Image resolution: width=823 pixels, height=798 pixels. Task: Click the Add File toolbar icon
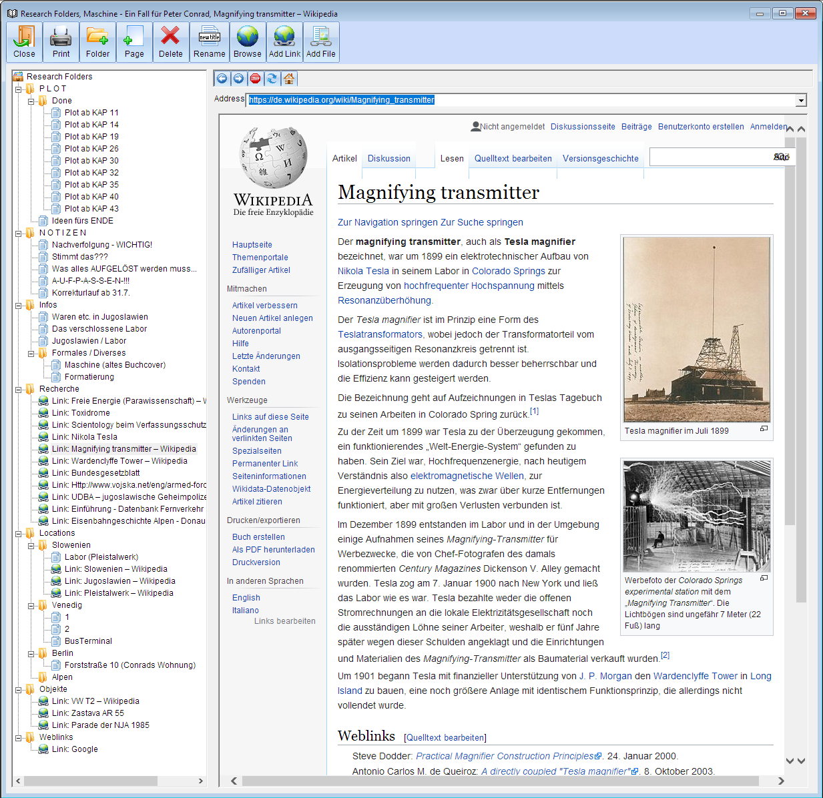pyautogui.click(x=321, y=42)
